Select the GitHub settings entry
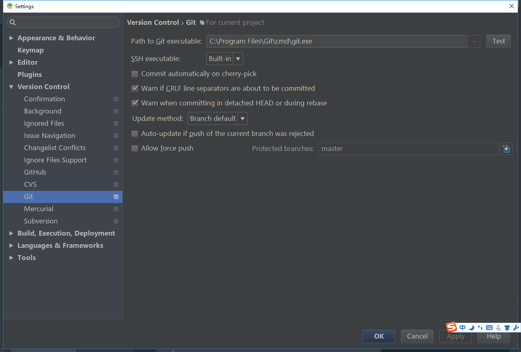The height and width of the screenshot is (352, 521). pos(35,172)
